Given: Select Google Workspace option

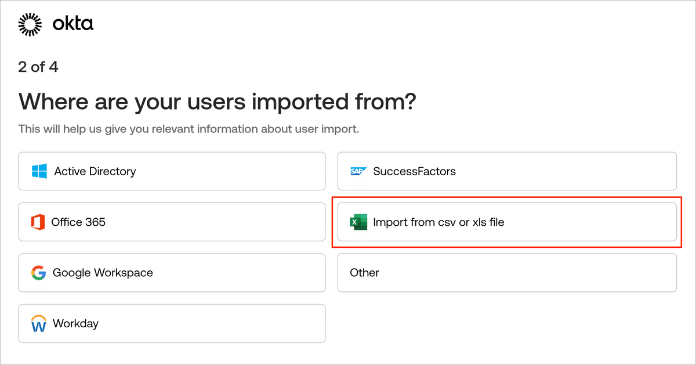Looking at the screenshot, I should [172, 273].
